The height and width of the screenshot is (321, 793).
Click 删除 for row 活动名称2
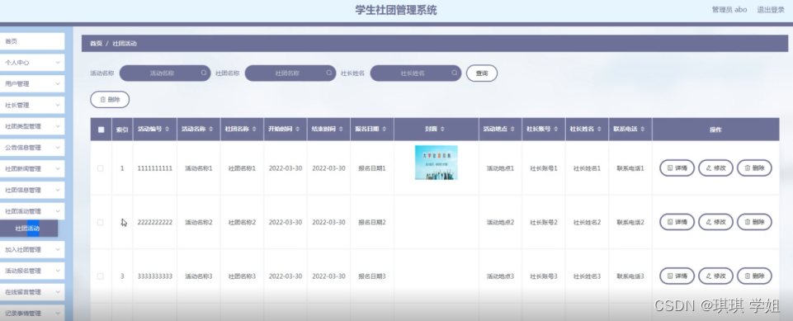754,222
